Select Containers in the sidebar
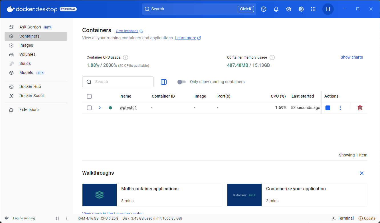Viewport: 380px width, 223px height. (x=36, y=36)
